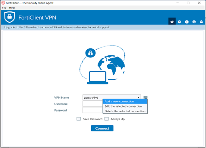This screenshot has height=148, width=206.
Task: Click the 'Save Password' label text
Action: [x=92, y=119]
